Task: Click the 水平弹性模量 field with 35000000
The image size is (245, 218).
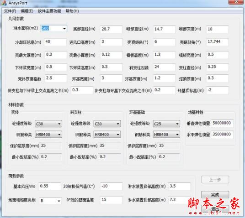Action: point(222,135)
